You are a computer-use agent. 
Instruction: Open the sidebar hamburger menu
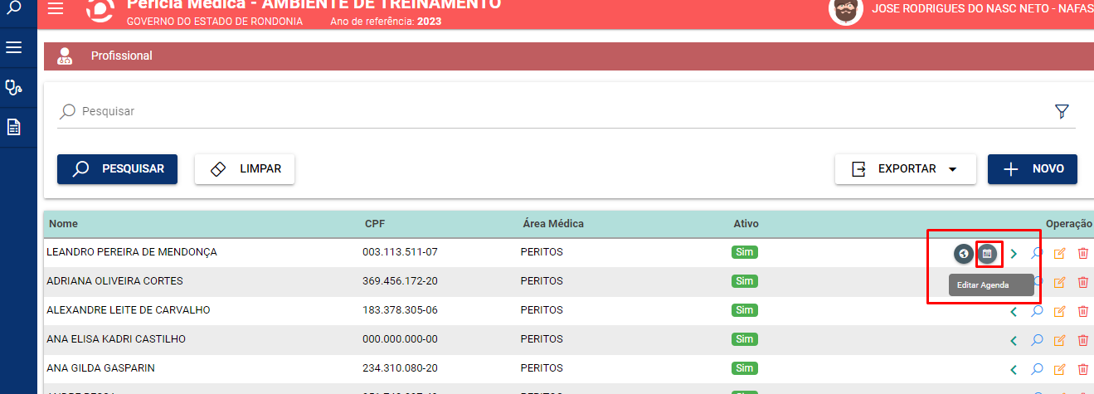pos(13,47)
